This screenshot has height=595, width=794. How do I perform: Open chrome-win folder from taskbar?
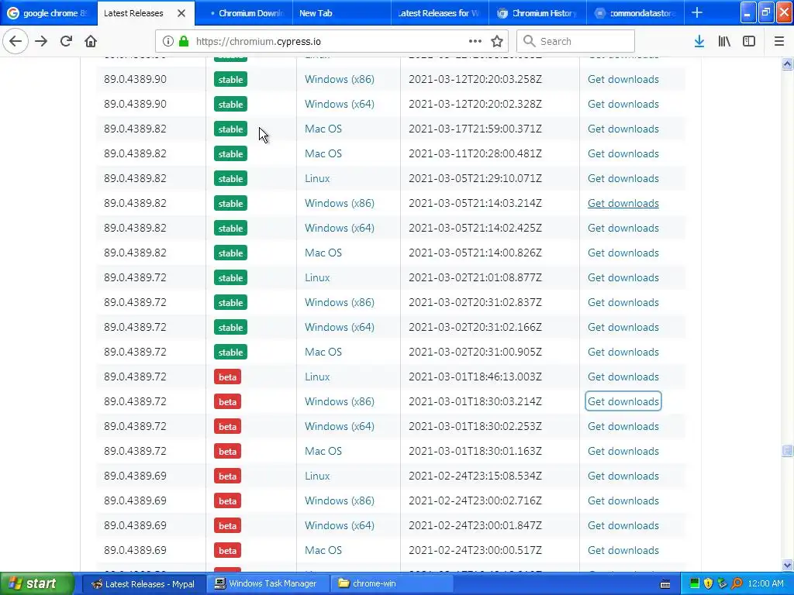392,583
